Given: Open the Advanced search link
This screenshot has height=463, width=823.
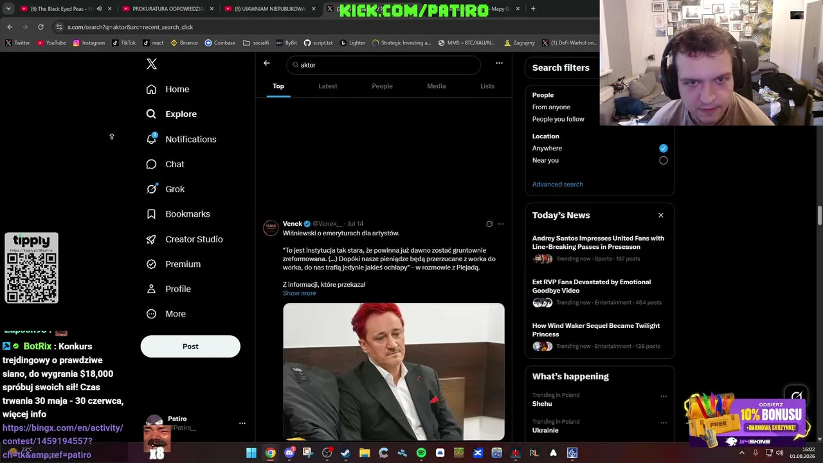Looking at the screenshot, I should [557, 185].
